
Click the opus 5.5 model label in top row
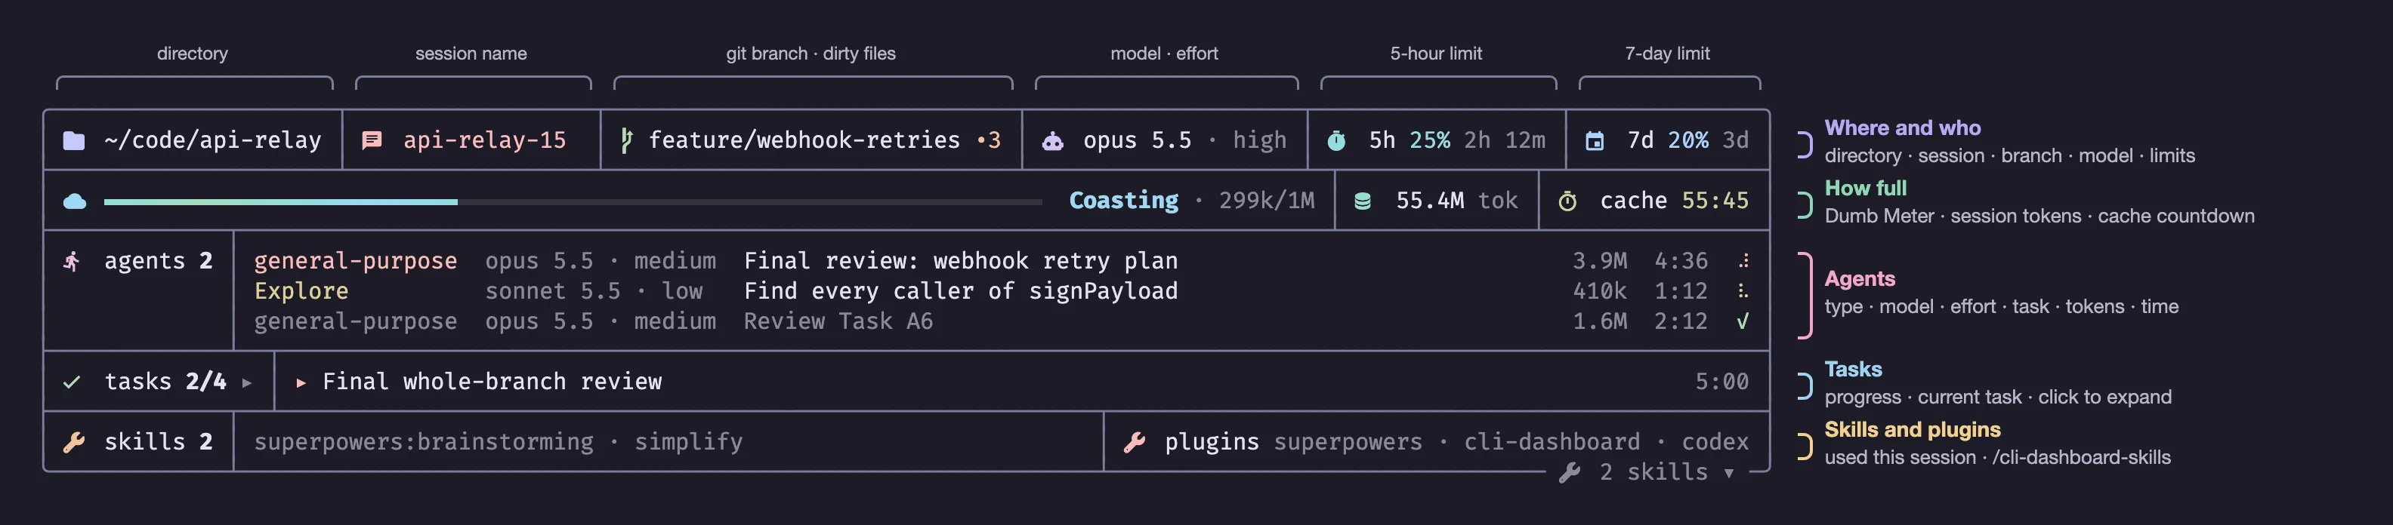pyautogui.click(x=1137, y=140)
